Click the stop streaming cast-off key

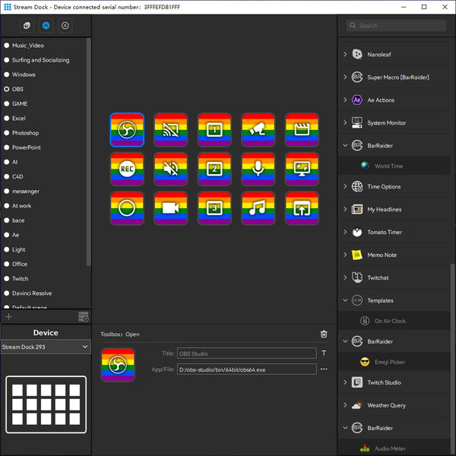(171, 130)
